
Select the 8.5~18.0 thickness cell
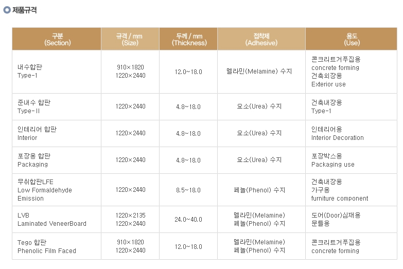click(188, 190)
